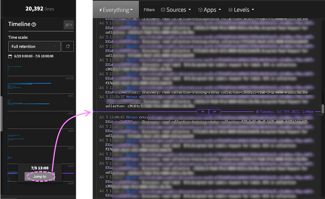This screenshot has height=199, width=325.
Task: Refresh the retention timeline with the refresh icon
Action: [68, 47]
